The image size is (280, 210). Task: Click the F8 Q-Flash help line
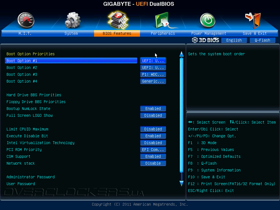tap(202, 163)
